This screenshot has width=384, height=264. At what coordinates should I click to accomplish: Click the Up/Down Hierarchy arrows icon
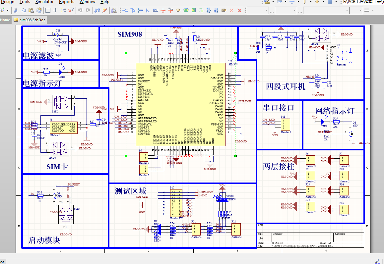tap(97, 10)
